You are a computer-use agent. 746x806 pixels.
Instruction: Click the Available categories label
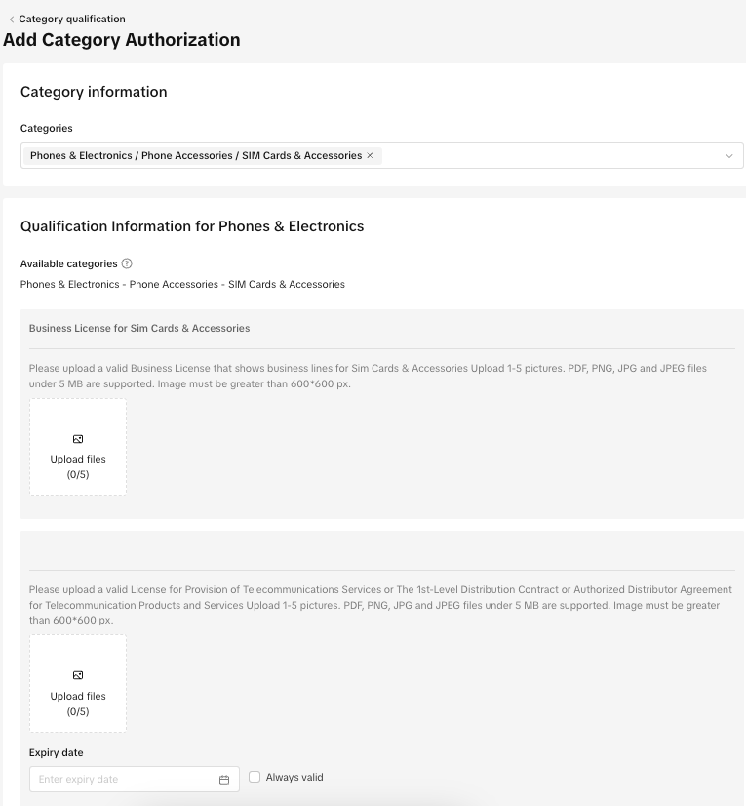68,263
